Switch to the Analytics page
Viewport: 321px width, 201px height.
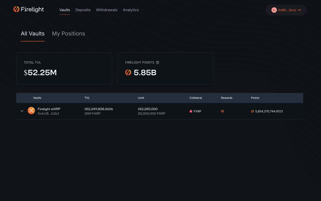pos(131,10)
